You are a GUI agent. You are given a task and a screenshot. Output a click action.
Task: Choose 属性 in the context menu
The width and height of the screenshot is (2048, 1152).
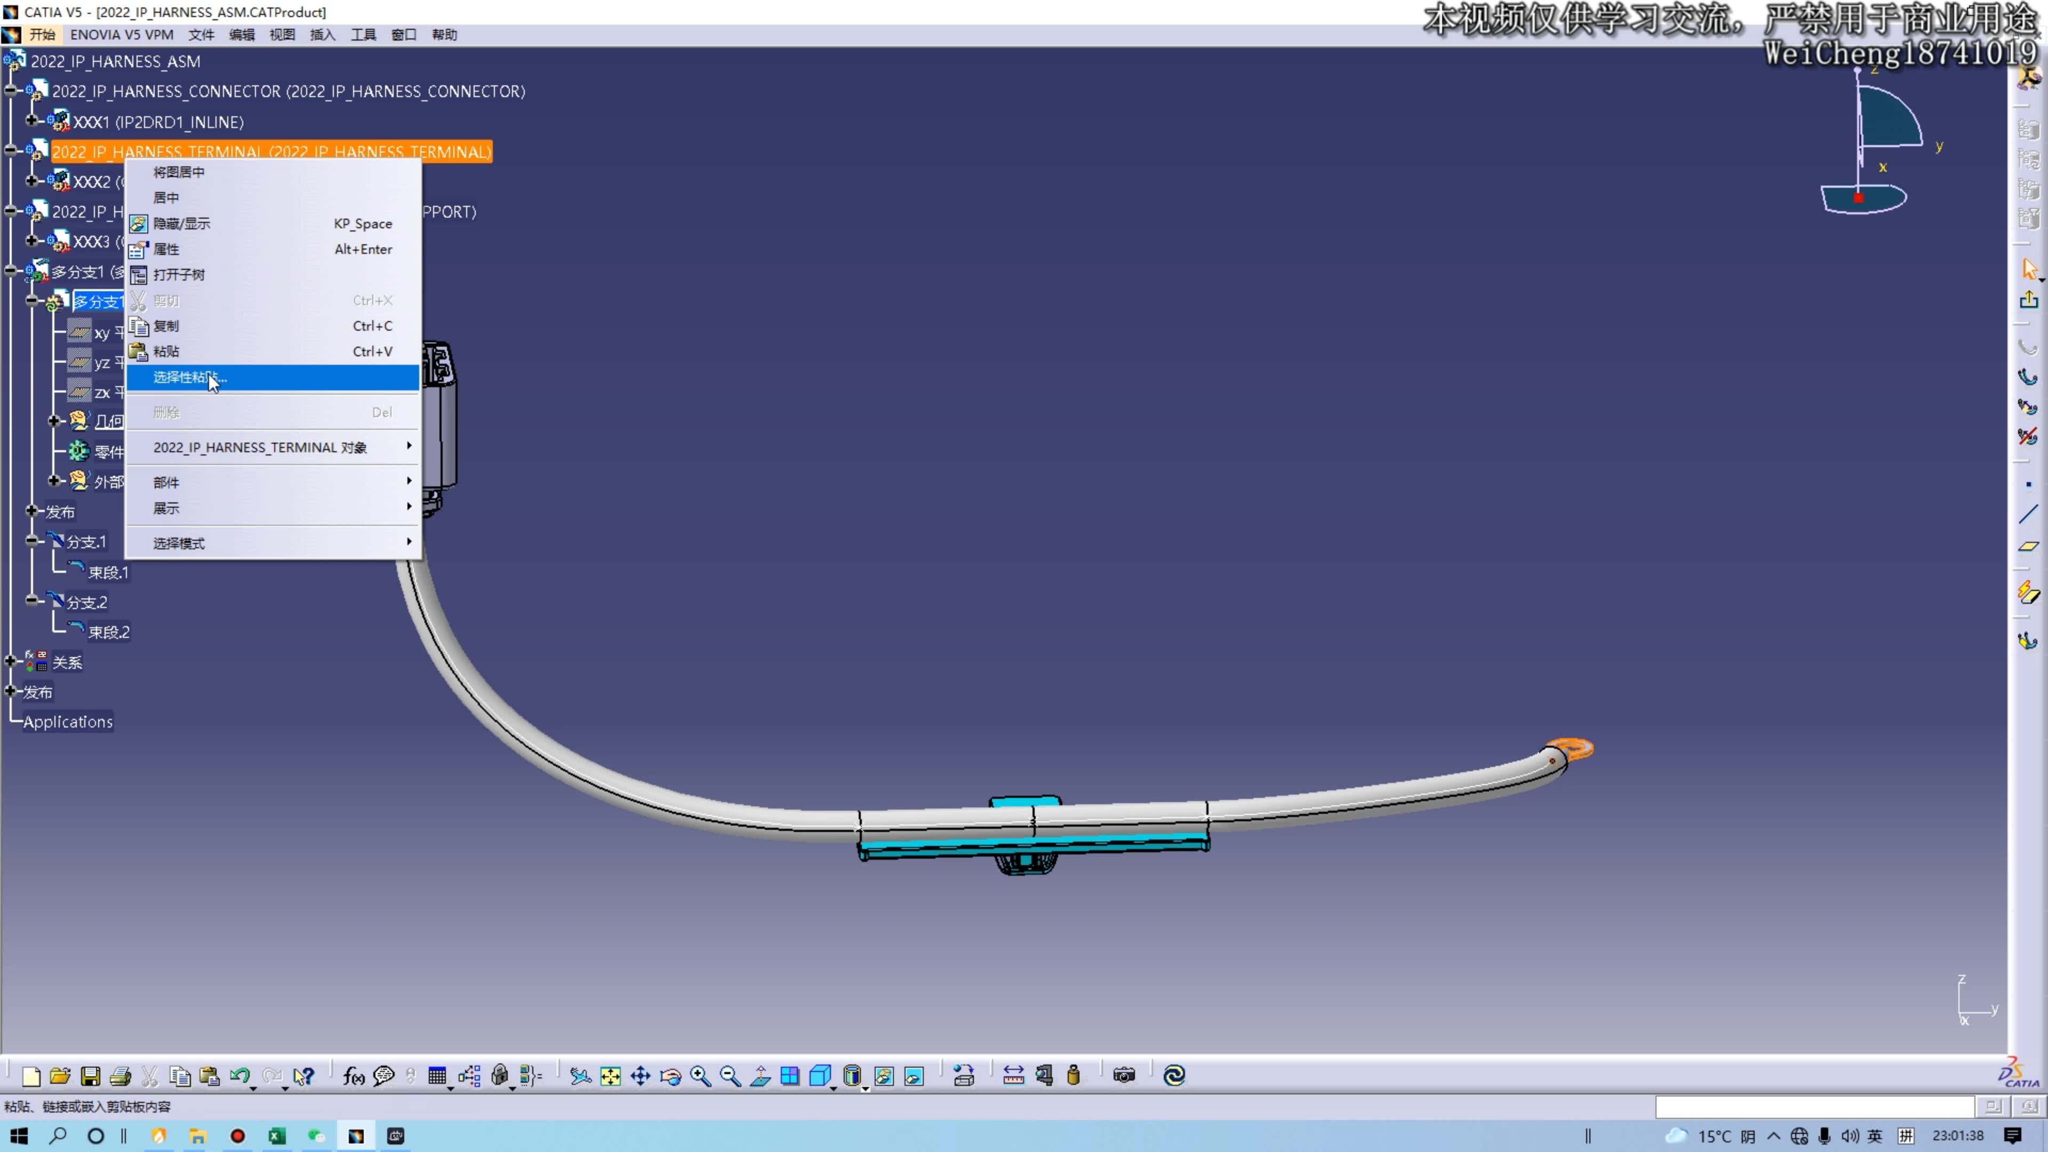pos(273,249)
